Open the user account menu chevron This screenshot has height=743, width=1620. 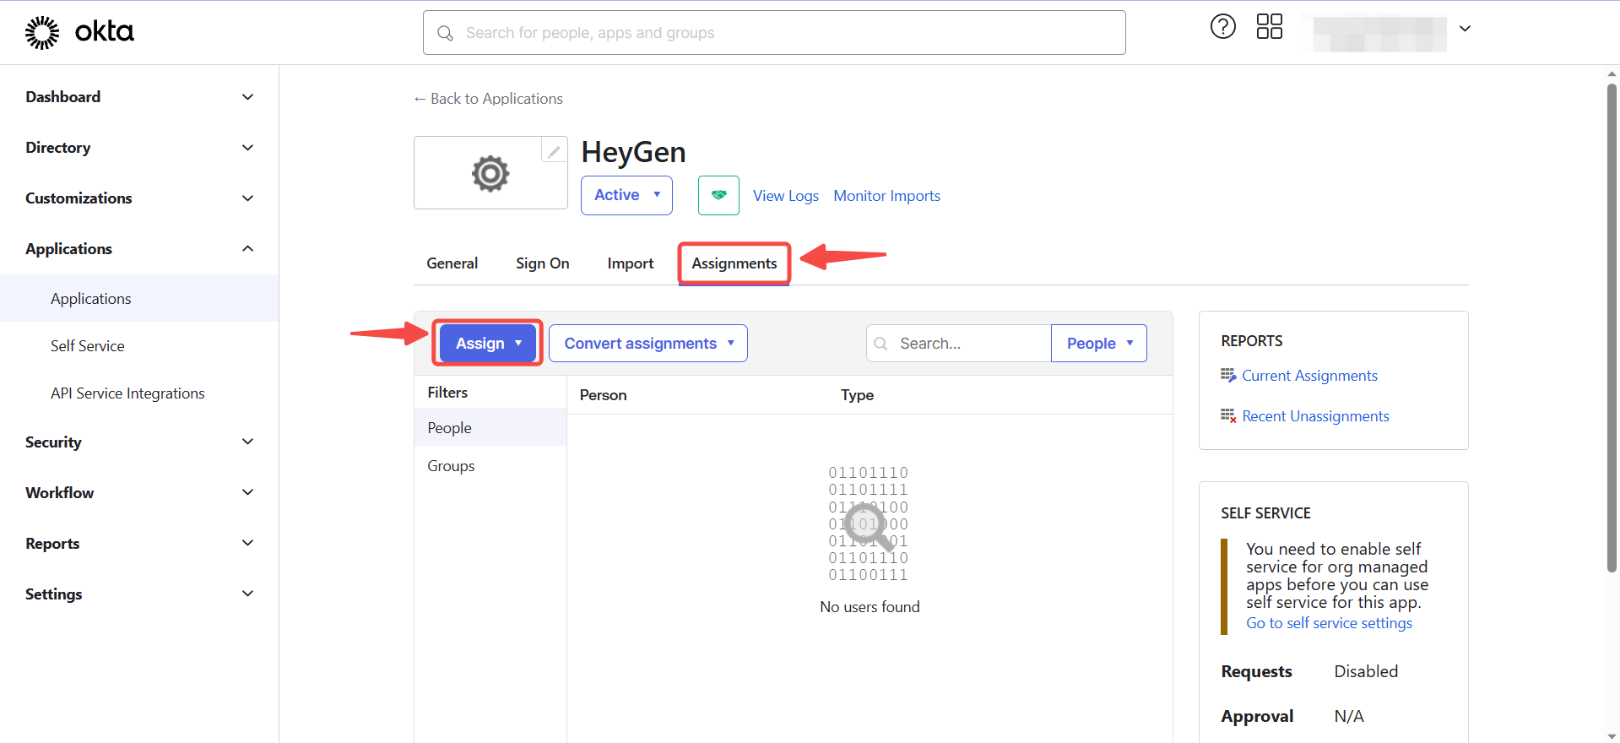pos(1465,29)
